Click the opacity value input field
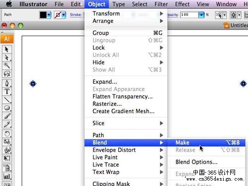 189,15
